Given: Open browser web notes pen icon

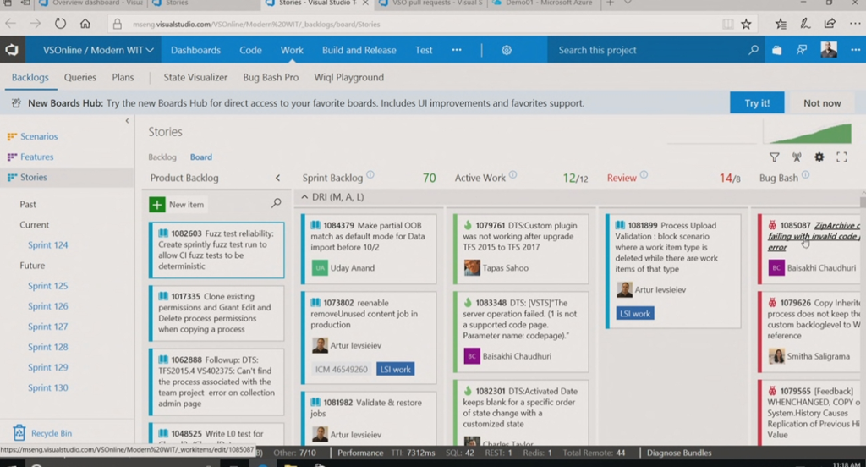Looking at the screenshot, I should pos(805,24).
